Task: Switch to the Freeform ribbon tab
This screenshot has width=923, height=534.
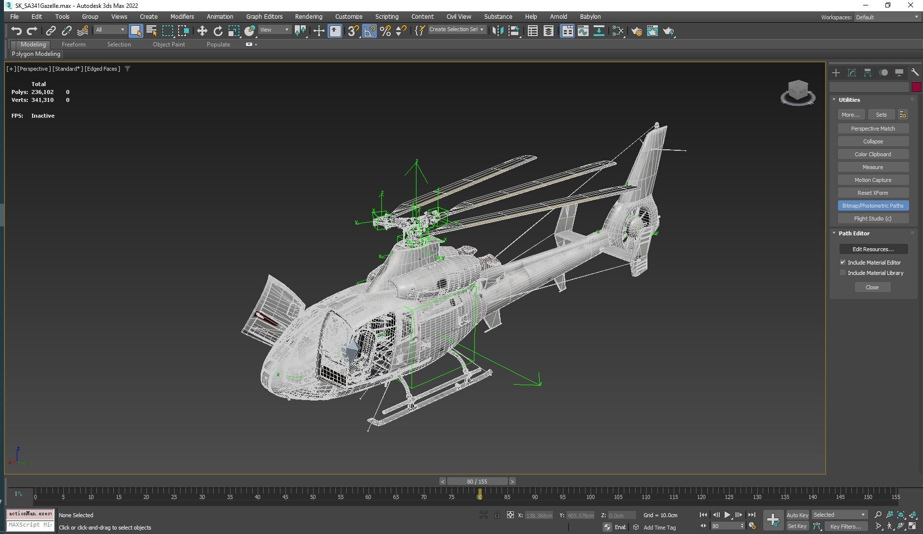Action: click(x=73, y=44)
